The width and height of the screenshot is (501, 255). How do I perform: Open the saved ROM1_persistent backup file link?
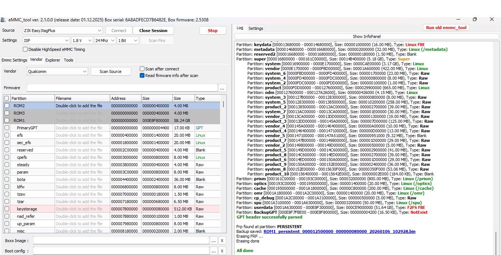[339, 231]
